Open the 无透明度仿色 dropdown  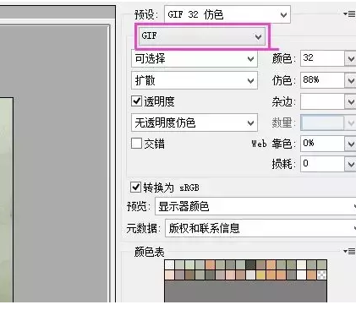[194, 122]
